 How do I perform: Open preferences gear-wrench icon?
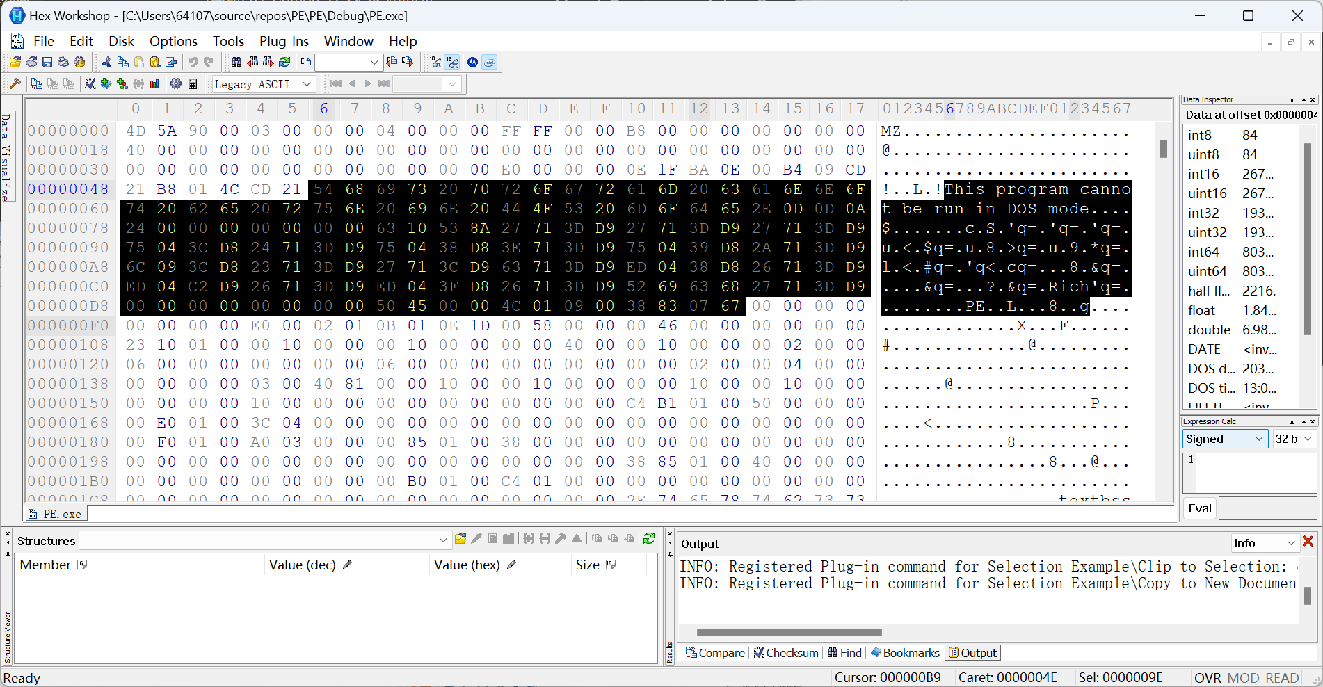79,63
